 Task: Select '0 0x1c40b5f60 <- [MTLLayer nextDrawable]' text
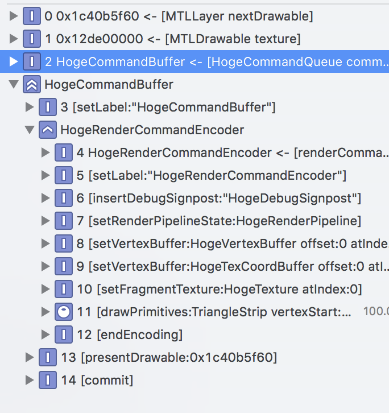179,16
